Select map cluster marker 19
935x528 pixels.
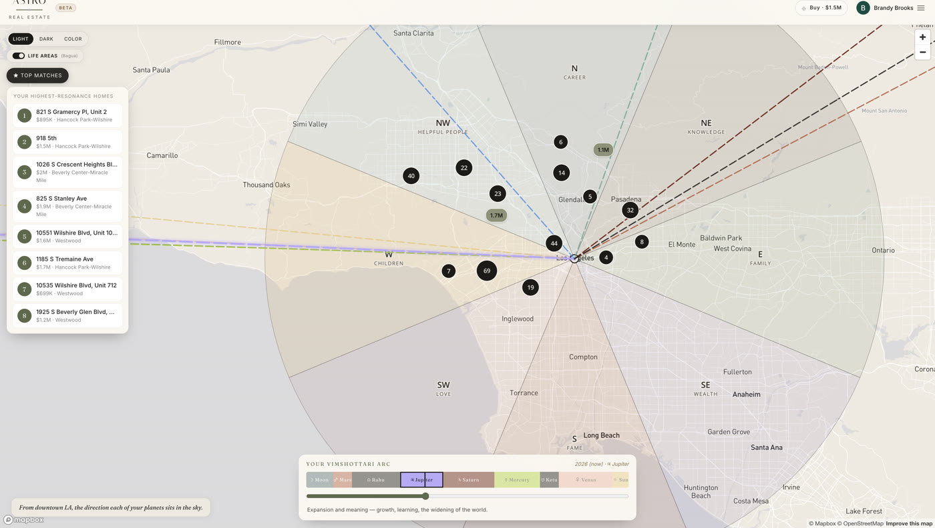tap(530, 287)
